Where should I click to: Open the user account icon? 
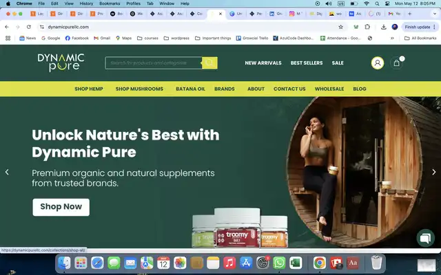(x=378, y=63)
